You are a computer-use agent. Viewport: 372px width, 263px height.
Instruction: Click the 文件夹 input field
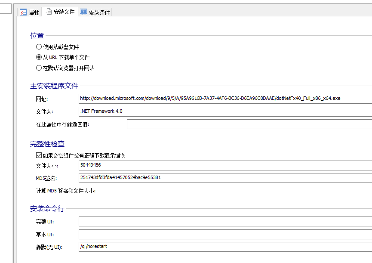[225, 111]
